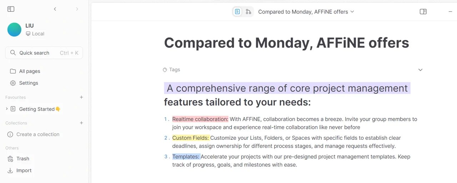Go forward using the right arrow
The height and width of the screenshot is (183, 457).
click(x=77, y=9)
